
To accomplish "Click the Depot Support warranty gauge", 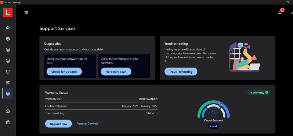I will coord(213,111).
